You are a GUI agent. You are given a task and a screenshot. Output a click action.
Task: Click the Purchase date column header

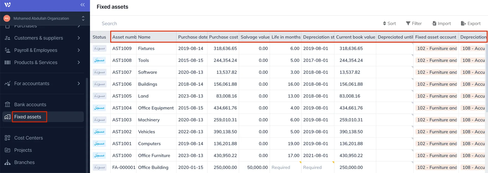[x=192, y=37]
